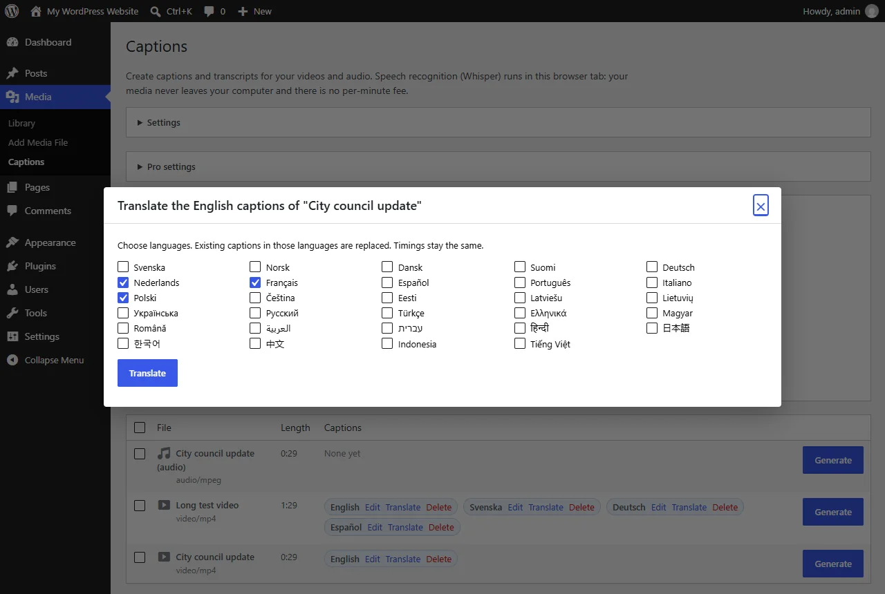Select the 日本語 language checkbox
The height and width of the screenshot is (594, 885).
point(652,328)
